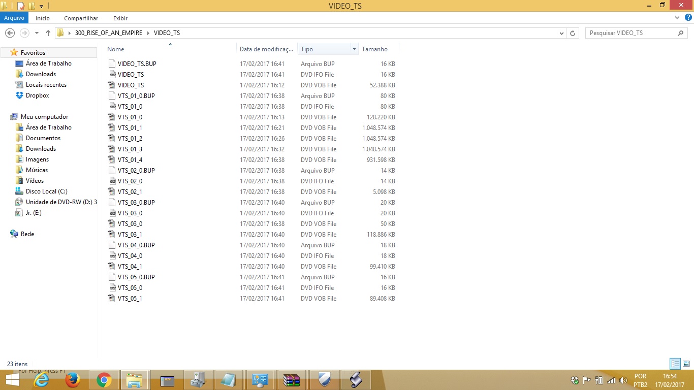Click the Forward navigation arrow
The width and height of the screenshot is (694, 390).
[x=24, y=33]
